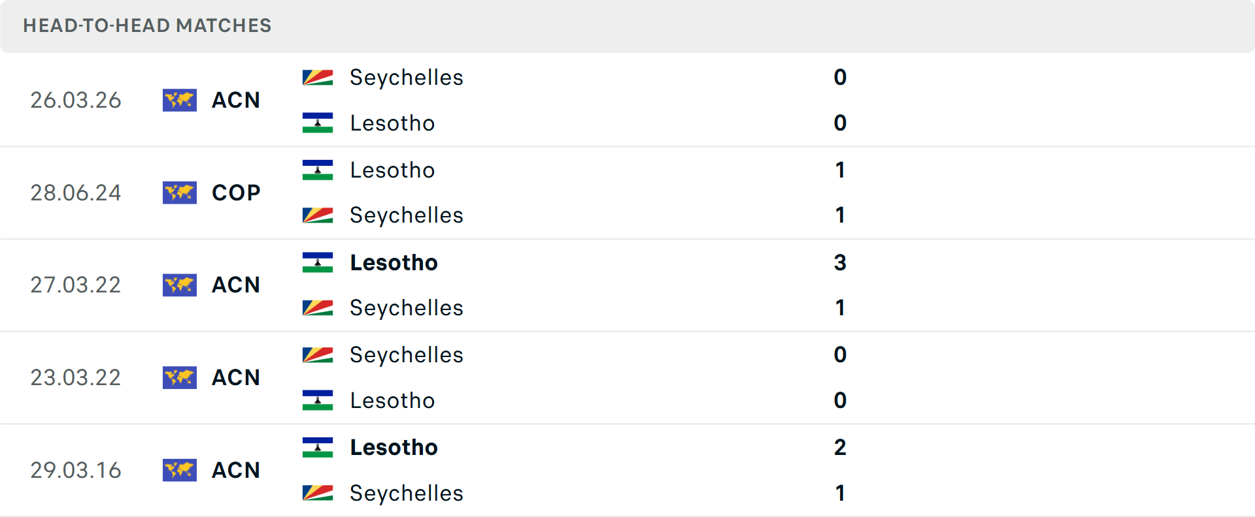Viewport: 1255px width, 517px height.
Task: Click the ACN icon next to 29.03.16
Action: 180,470
